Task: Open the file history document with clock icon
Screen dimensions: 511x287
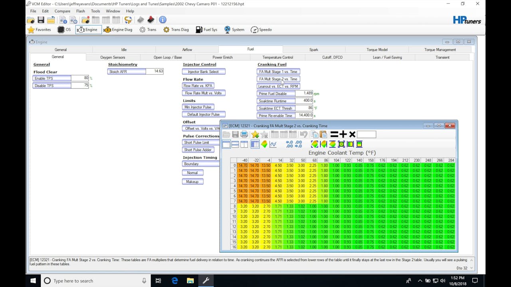Action: pyautogui.click(x=73, y=20)
